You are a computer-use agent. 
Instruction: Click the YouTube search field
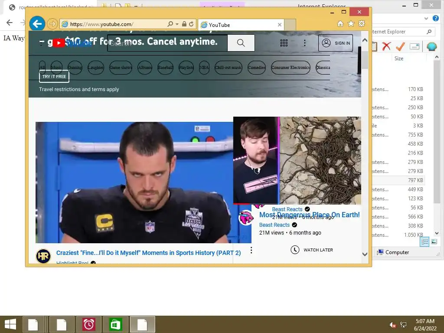167,43
